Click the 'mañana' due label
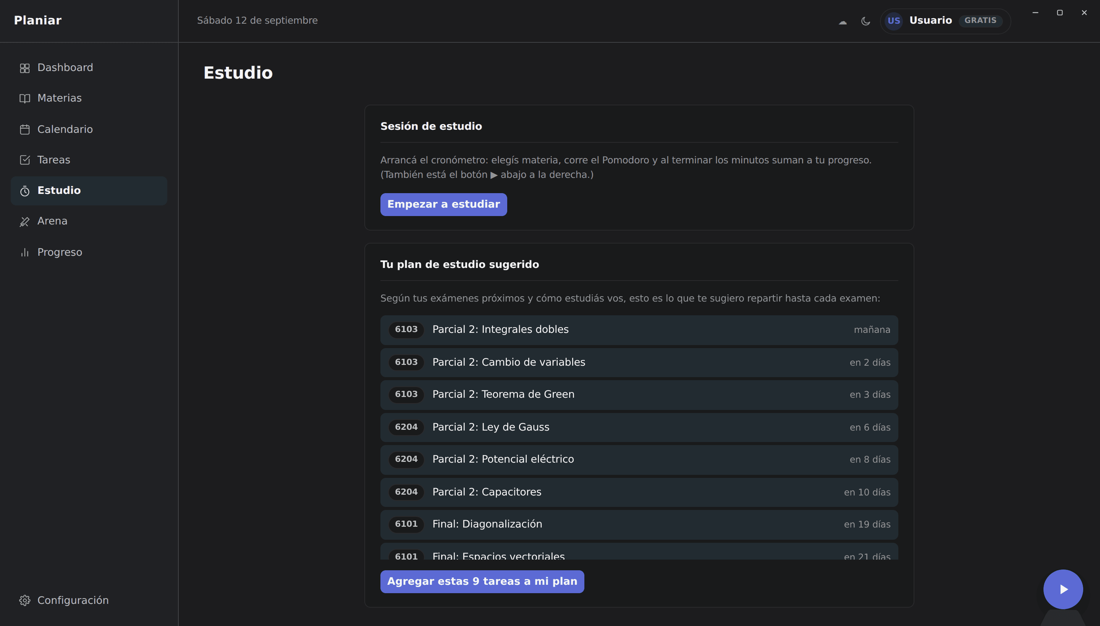The image size is (1100, 626). point(872,330)
